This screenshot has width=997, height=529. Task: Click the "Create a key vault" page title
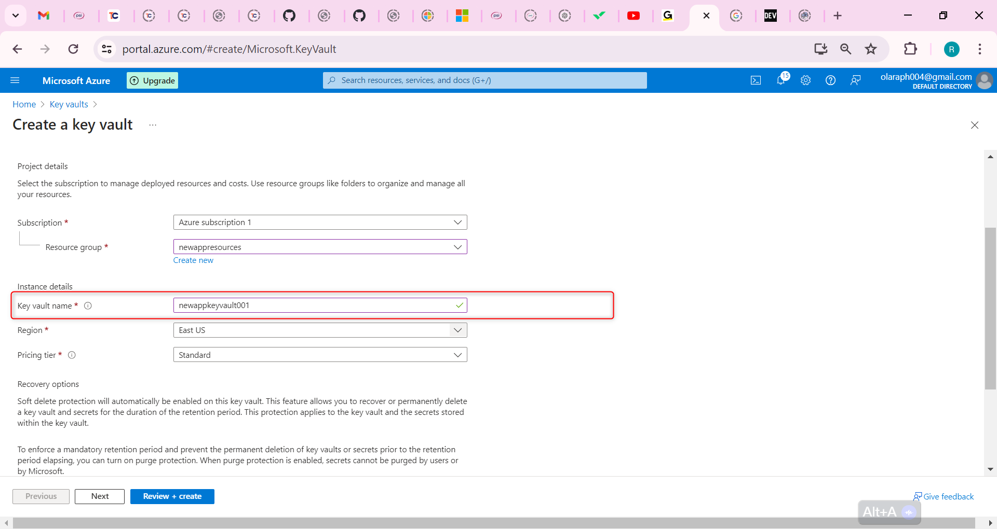point(73,125)
